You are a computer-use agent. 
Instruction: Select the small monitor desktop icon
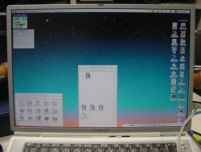181,98
